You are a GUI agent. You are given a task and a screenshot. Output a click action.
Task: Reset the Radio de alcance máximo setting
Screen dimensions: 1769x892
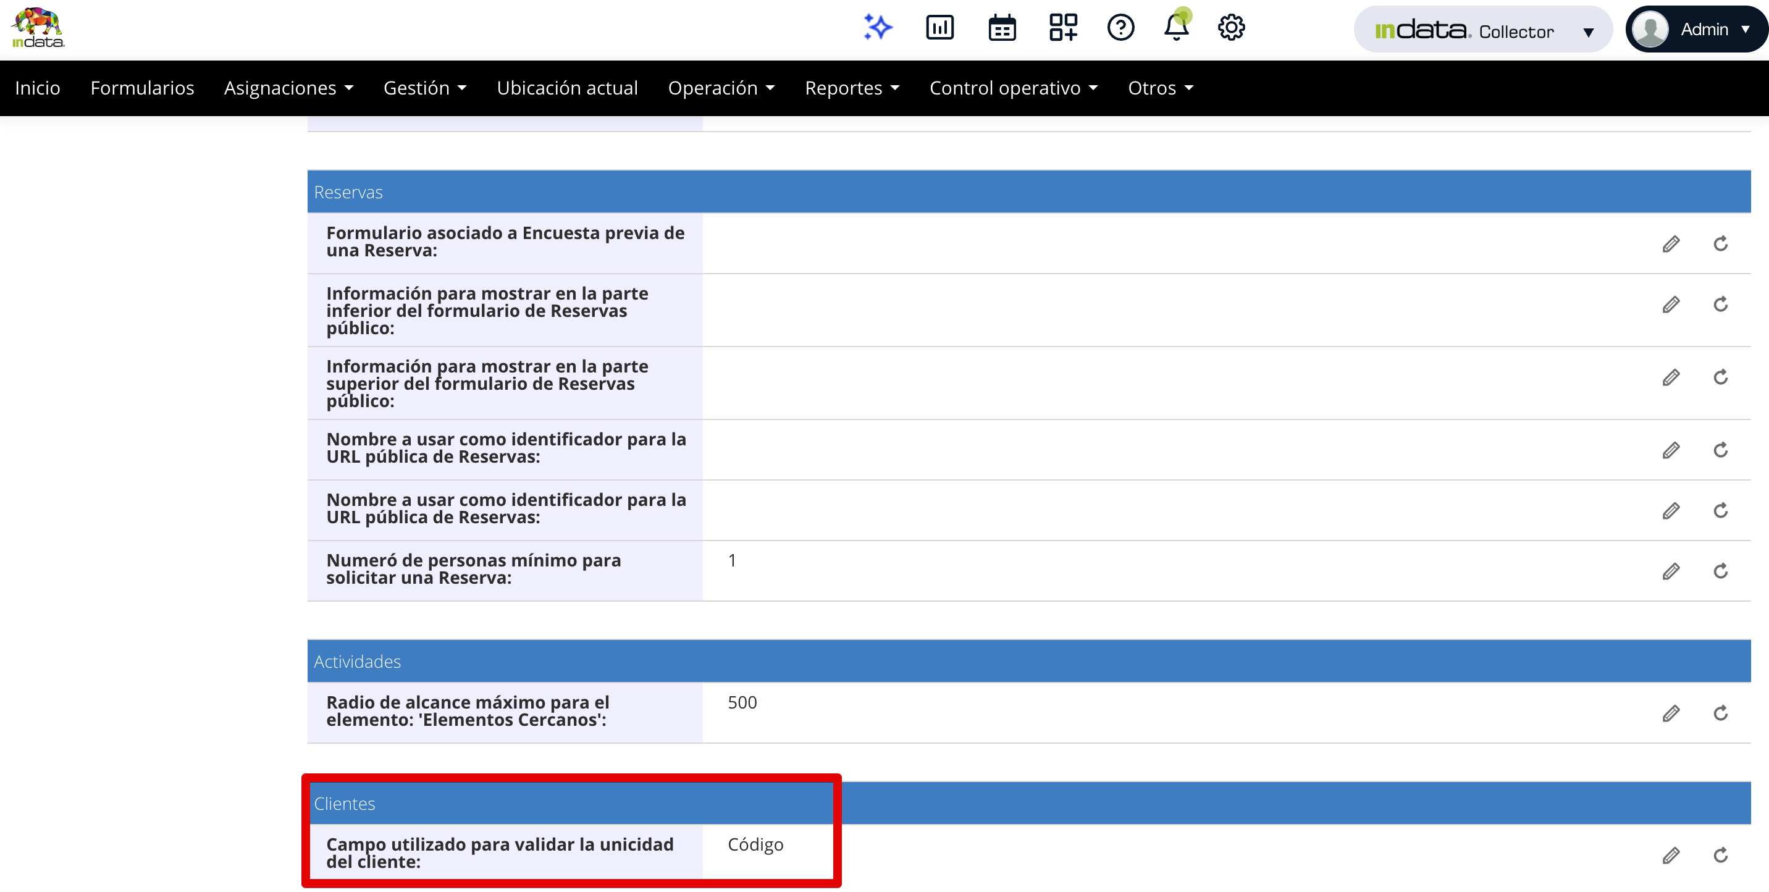(1720, 713)
